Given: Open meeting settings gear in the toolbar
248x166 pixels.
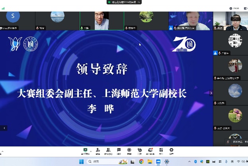Looking at the screenshot, I should click(x=171, y=151).
